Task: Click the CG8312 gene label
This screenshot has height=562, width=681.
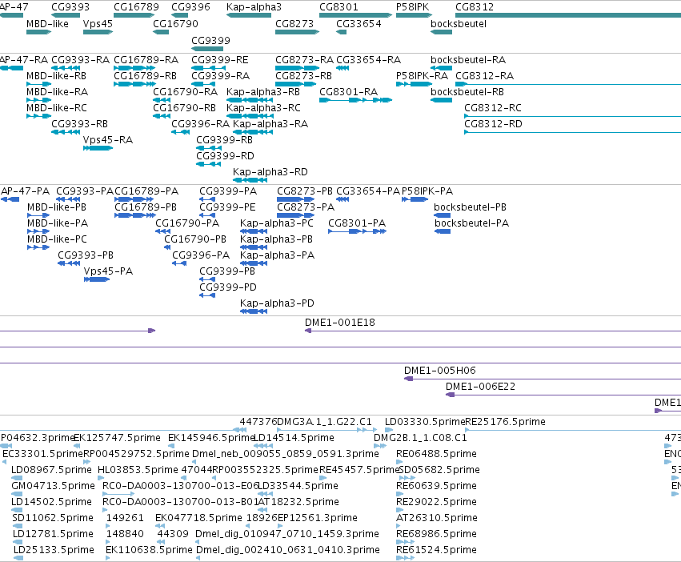Action: tap(475, 7)
